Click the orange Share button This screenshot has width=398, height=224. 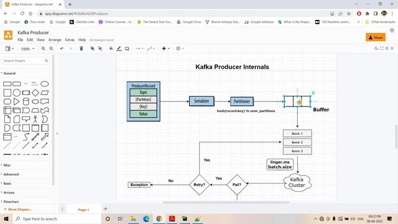click(376, 37)
